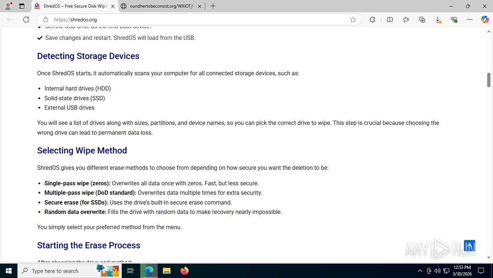Click the Single-pass wipe (zeros) text
Viewport: 493px width, 278px height.
pyautogui.click(x=77, y=183)
